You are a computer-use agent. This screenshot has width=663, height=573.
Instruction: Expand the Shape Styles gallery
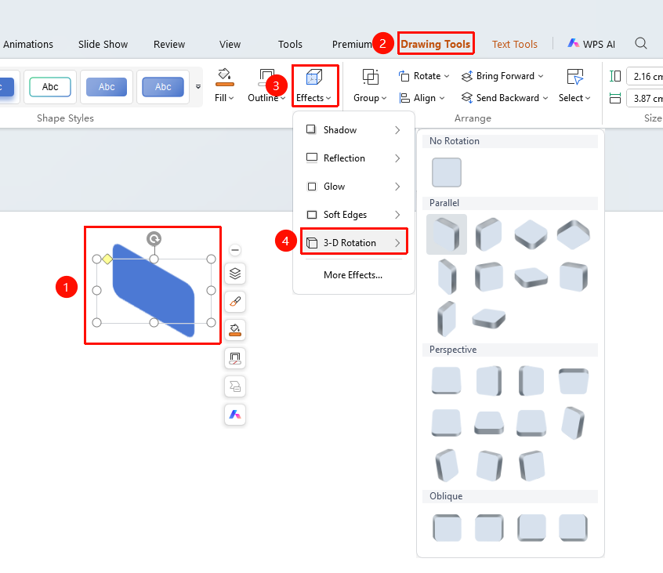point(198,87)
